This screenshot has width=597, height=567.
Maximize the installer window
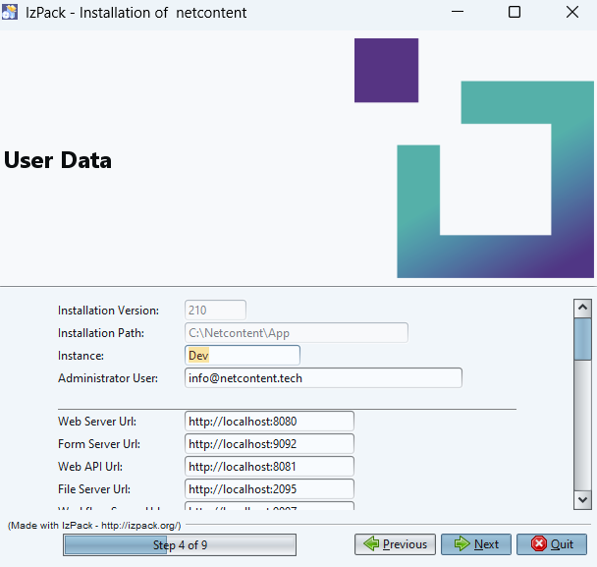point(515,12)
